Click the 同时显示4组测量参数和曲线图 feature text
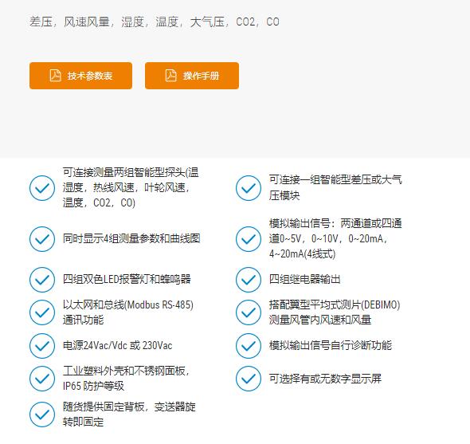470x444 pixels. pos(131,238)
